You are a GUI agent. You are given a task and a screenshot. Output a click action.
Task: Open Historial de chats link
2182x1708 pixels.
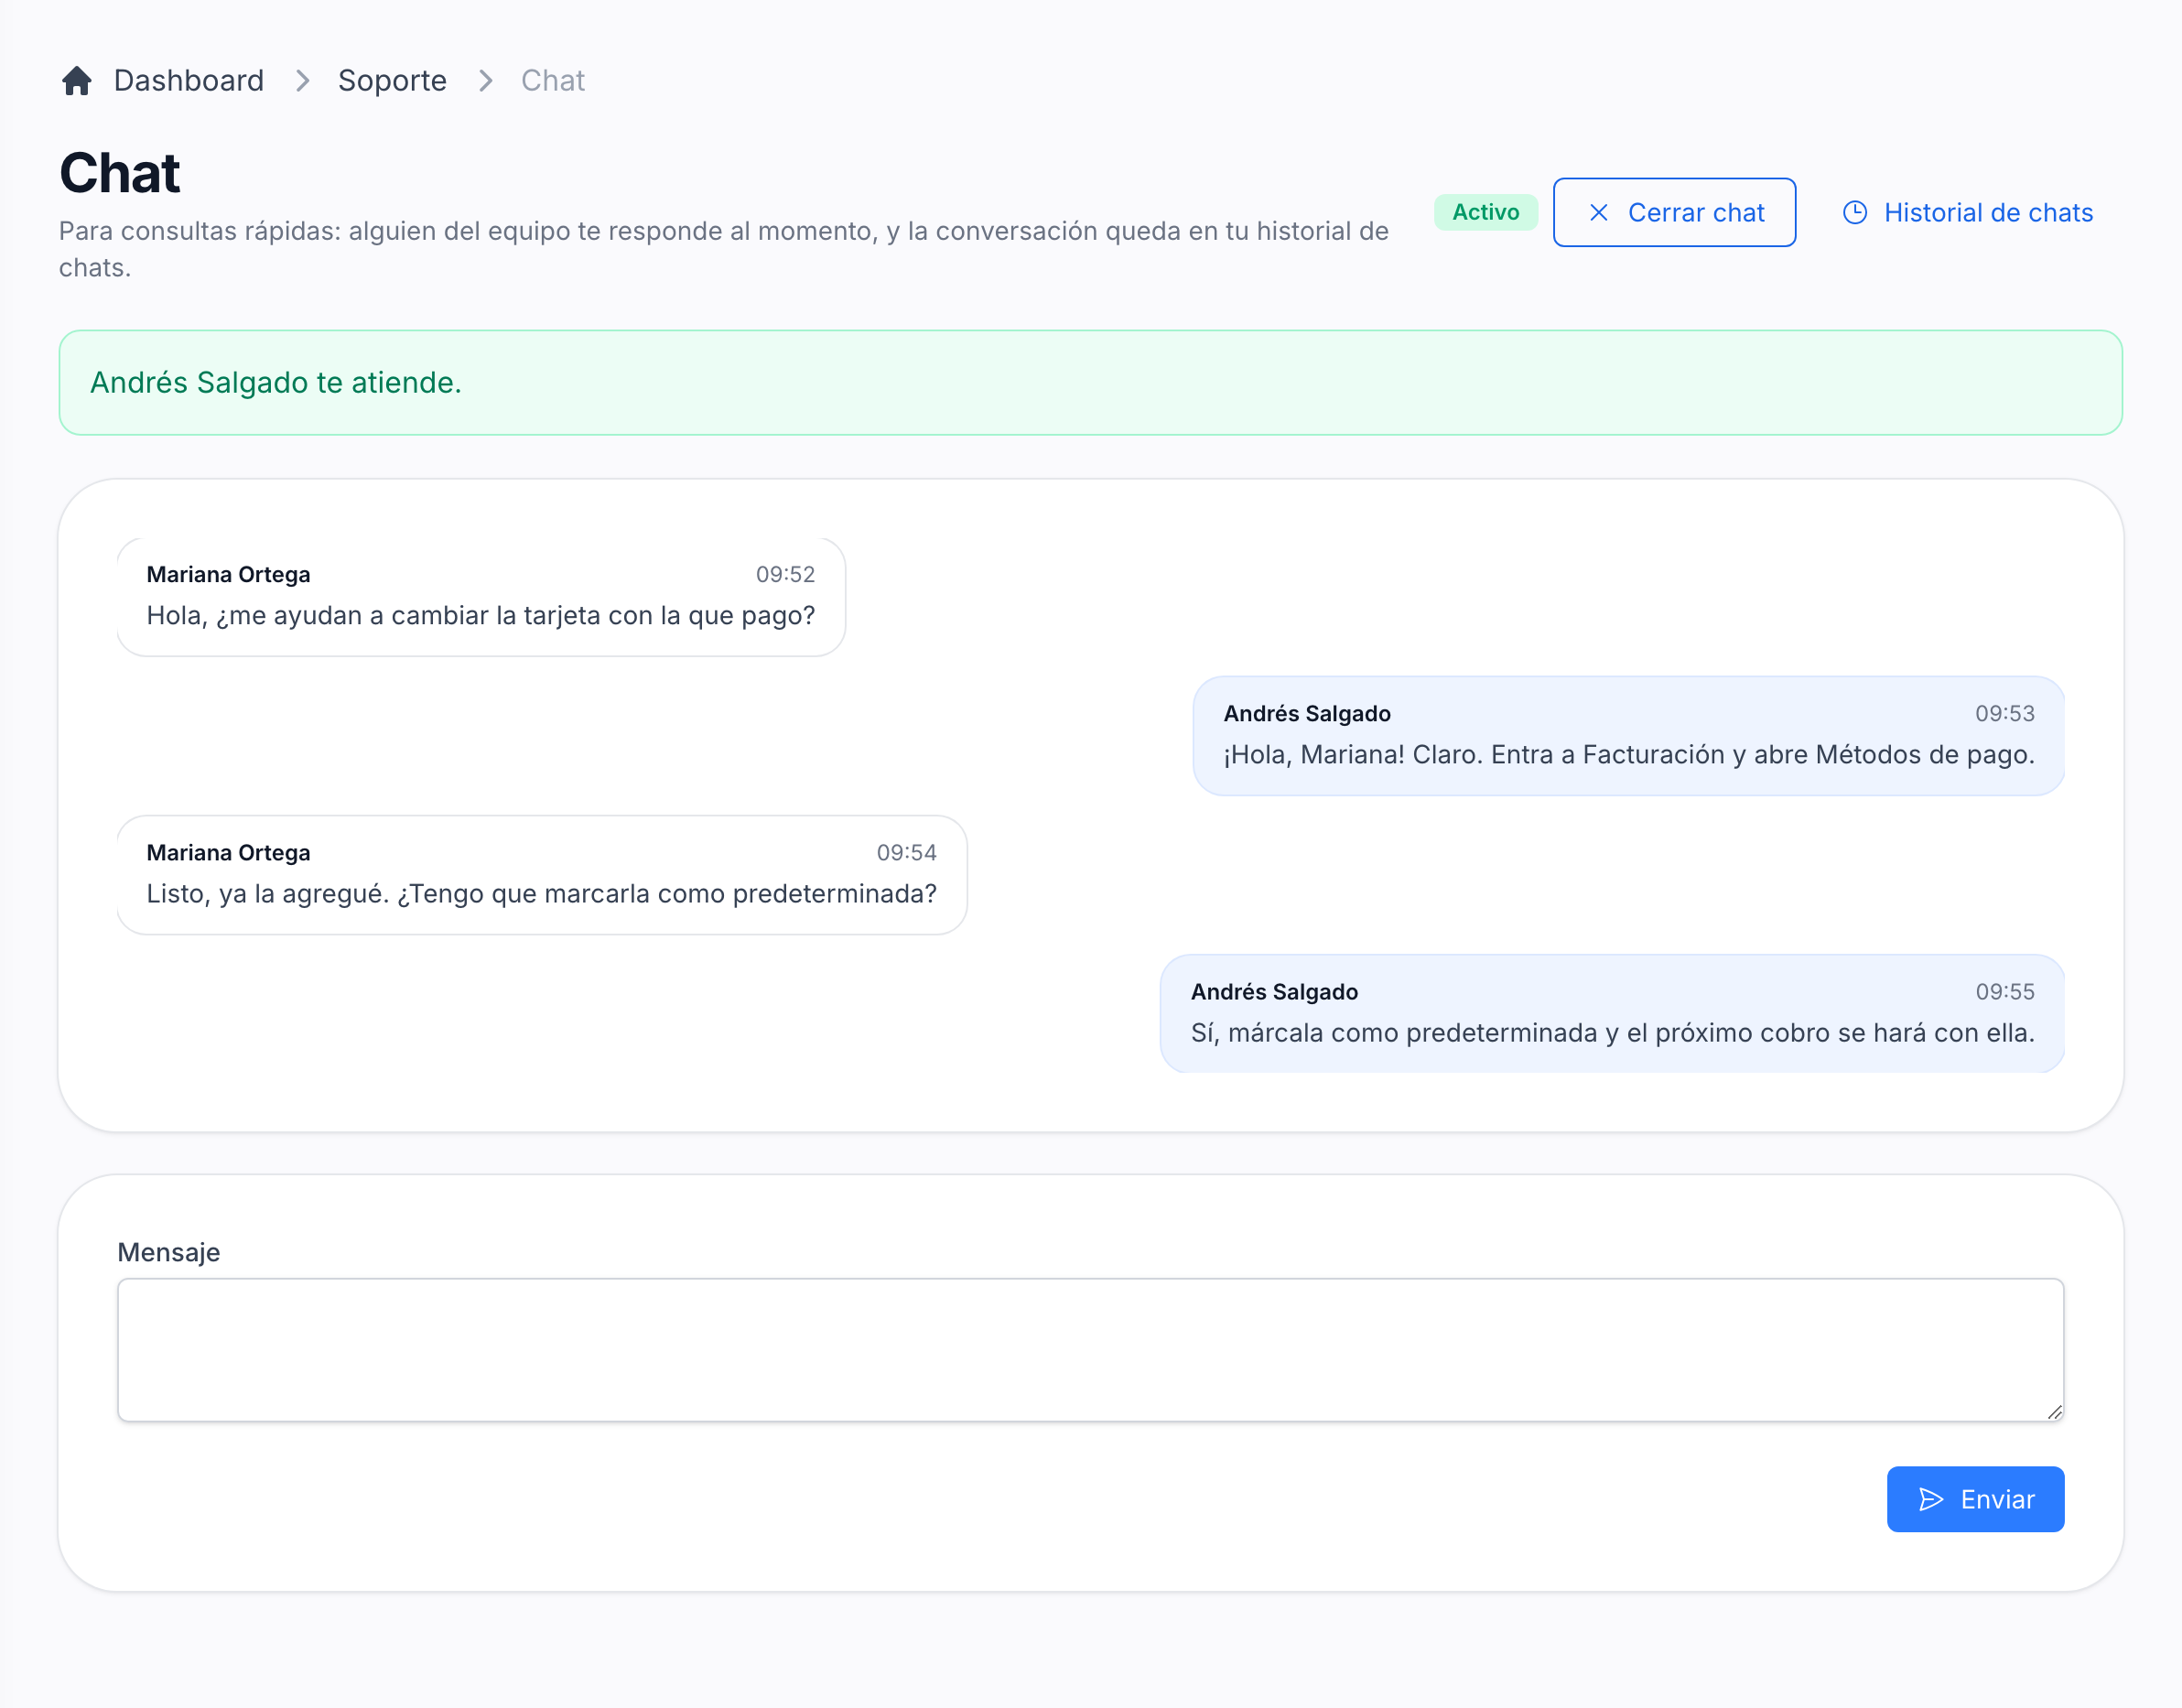(x=1967, y=212)
